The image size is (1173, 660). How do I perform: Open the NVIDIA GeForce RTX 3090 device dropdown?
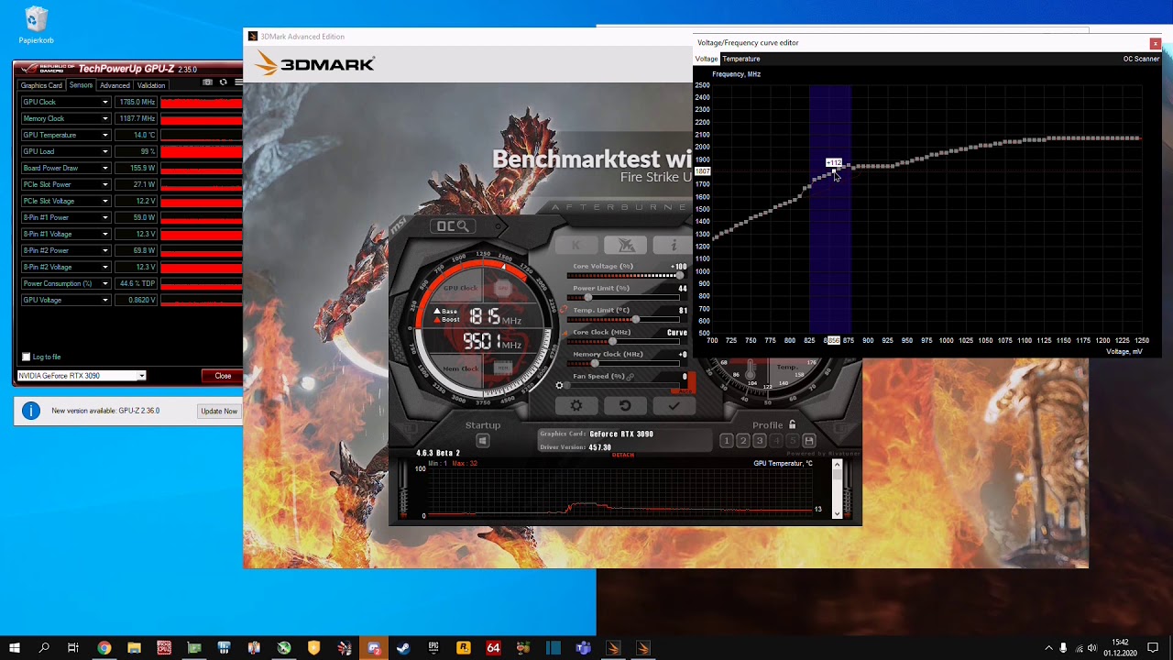click(x=141, y=376)
